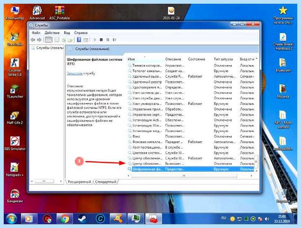Open Properties via the toolbar sheet icon

point(57,40)
